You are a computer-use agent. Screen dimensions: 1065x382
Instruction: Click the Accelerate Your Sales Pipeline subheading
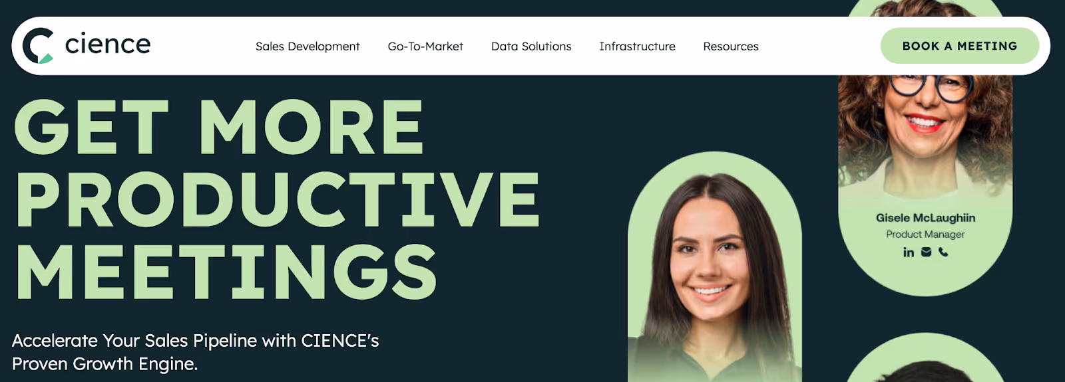(195, 352)
